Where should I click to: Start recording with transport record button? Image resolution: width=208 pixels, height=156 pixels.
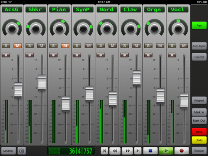(182, 151)
